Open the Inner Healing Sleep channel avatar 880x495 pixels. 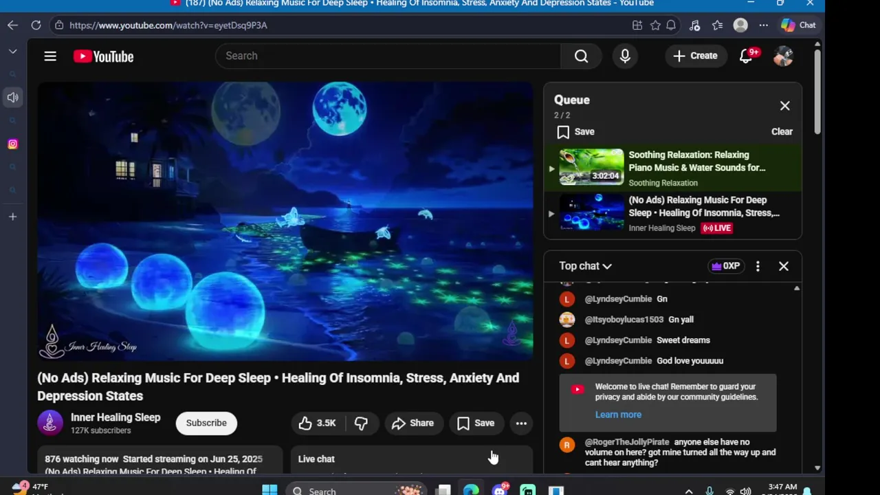50,423
